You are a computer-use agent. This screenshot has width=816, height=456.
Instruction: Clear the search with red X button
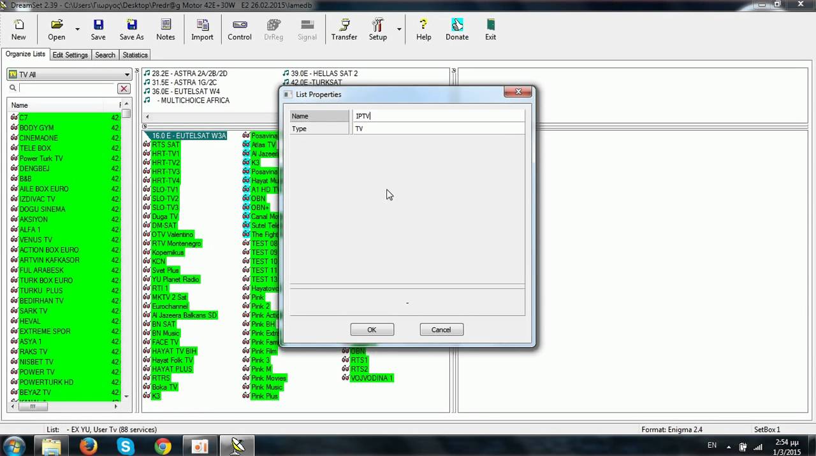(x=124, y=89)
